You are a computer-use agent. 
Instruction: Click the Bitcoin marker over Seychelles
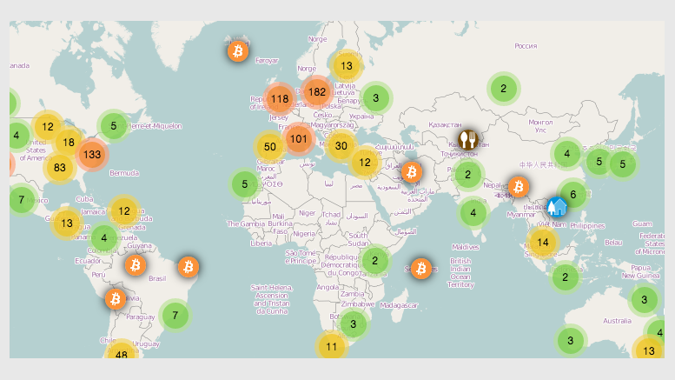[421, 269]
